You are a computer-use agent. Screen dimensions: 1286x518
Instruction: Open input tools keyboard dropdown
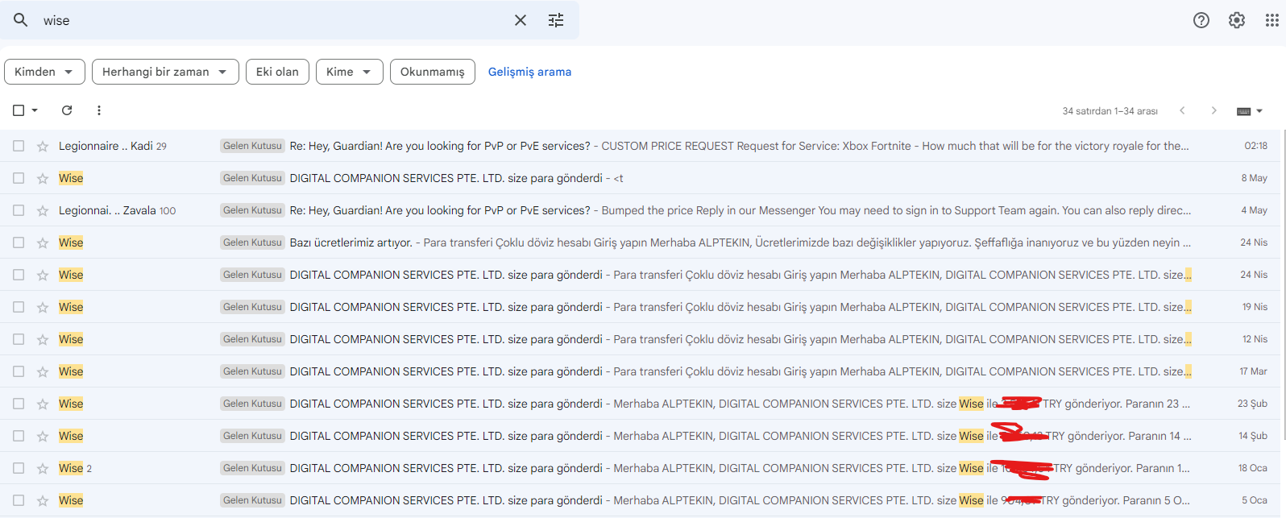(1250, 111)
